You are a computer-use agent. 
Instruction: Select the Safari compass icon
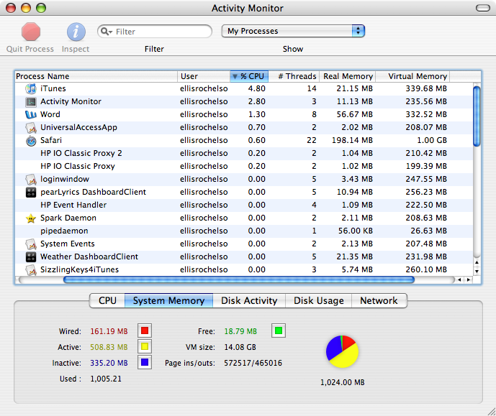pyautogui.click(x=31, y=140)
